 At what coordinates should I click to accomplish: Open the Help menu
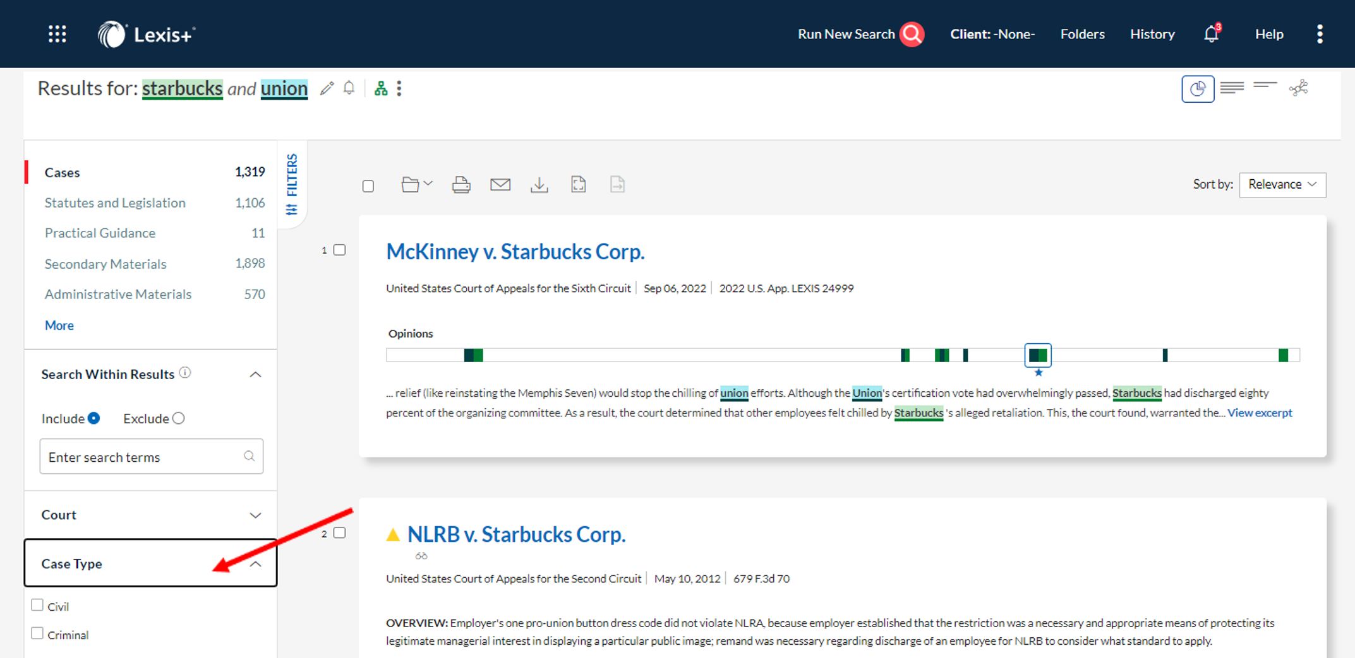pos(1269,34)
